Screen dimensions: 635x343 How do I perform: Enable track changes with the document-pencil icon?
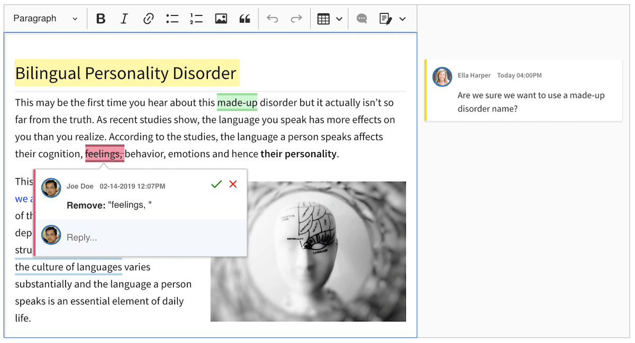click(386, 19)
